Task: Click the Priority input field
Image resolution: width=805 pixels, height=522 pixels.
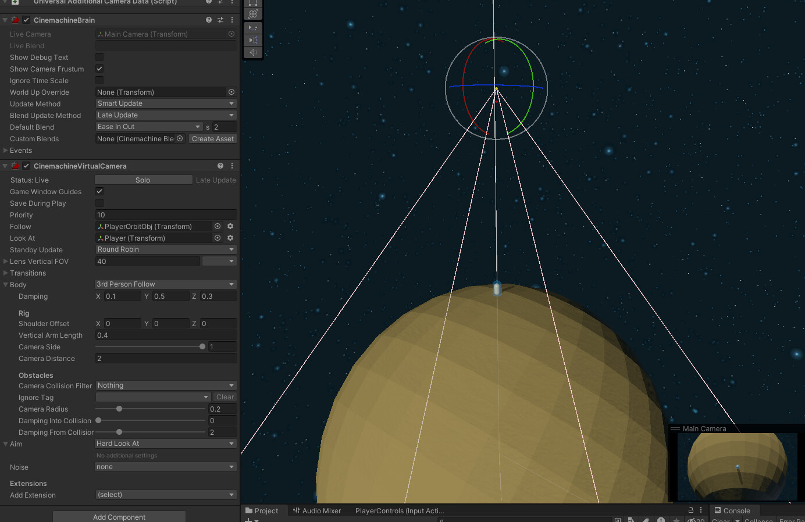Action: pos(166,214)
